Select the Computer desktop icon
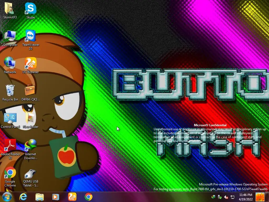 point(10,38)
